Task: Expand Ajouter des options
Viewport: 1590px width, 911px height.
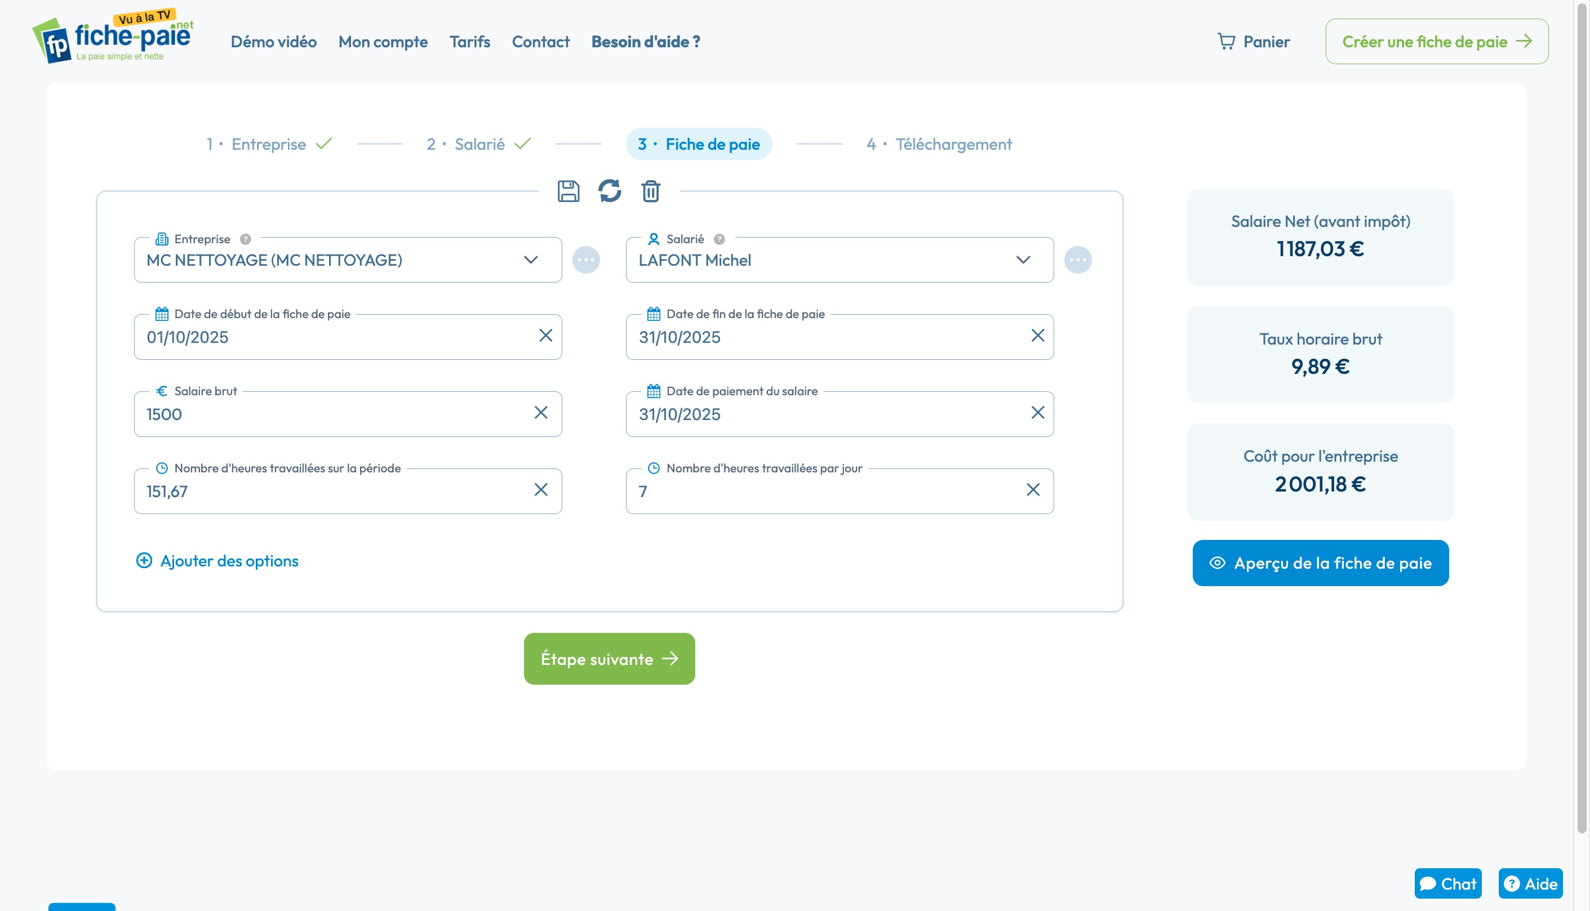Action: [217, 561]
